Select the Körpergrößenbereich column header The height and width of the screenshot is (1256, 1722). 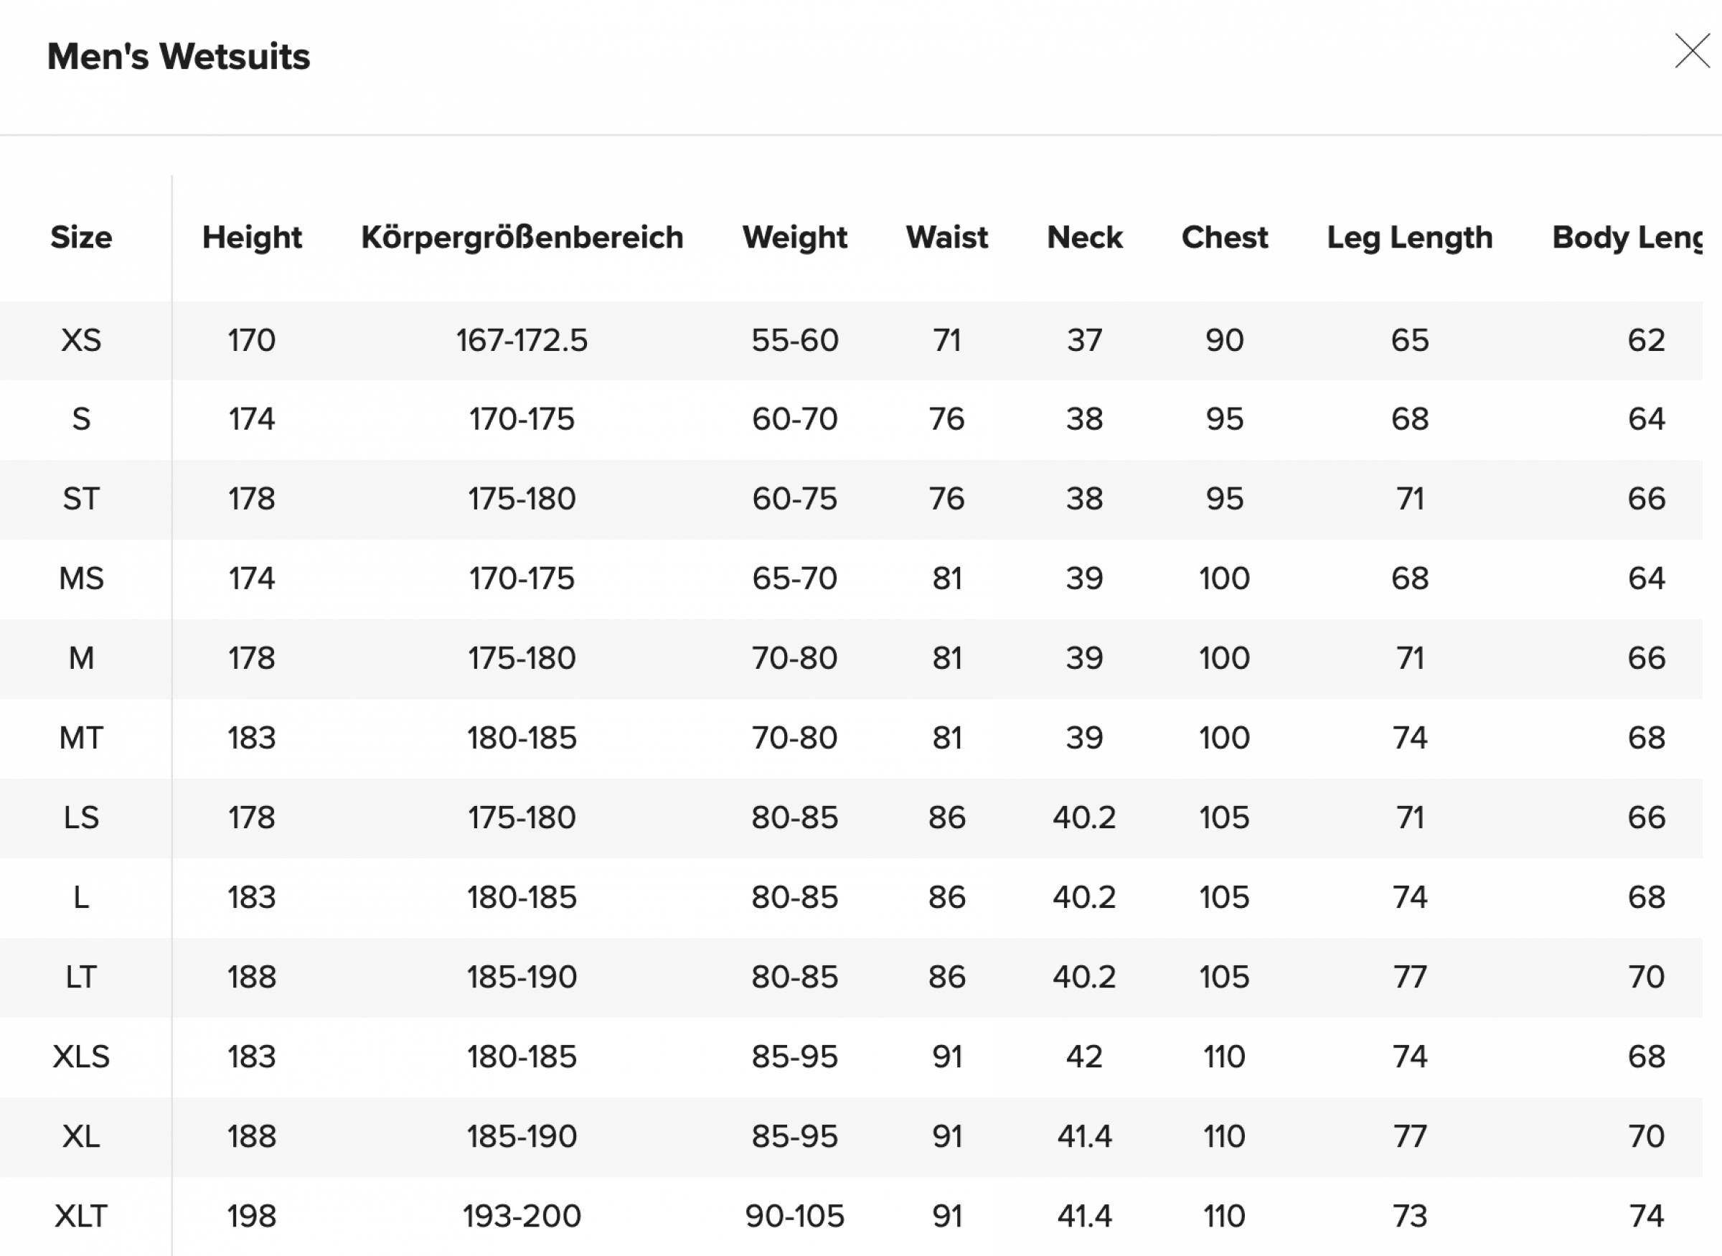click(x=522, y=238)
